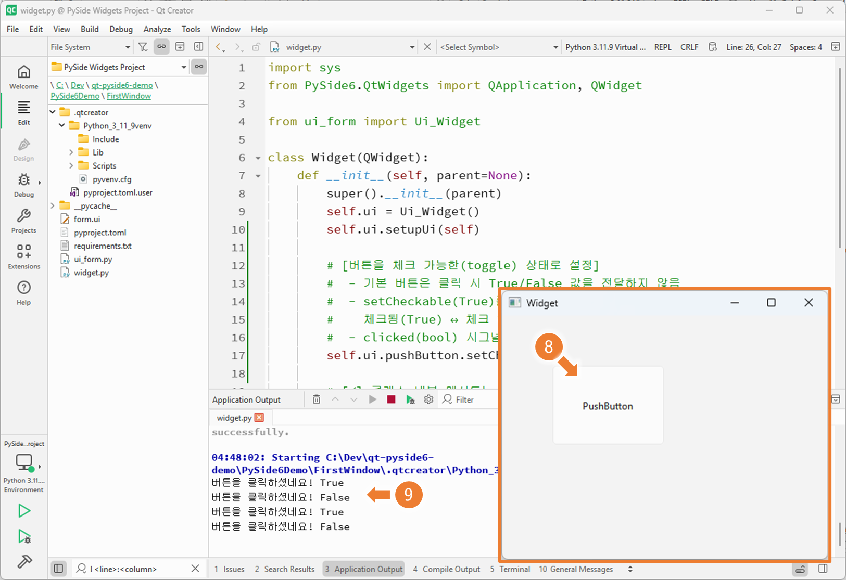Open the File menu
846x580 pixels.
tap(13, 29)
